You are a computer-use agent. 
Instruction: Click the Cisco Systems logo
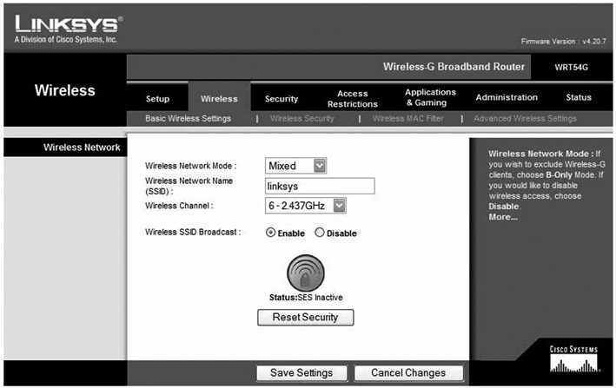click(x=573, y=359)
